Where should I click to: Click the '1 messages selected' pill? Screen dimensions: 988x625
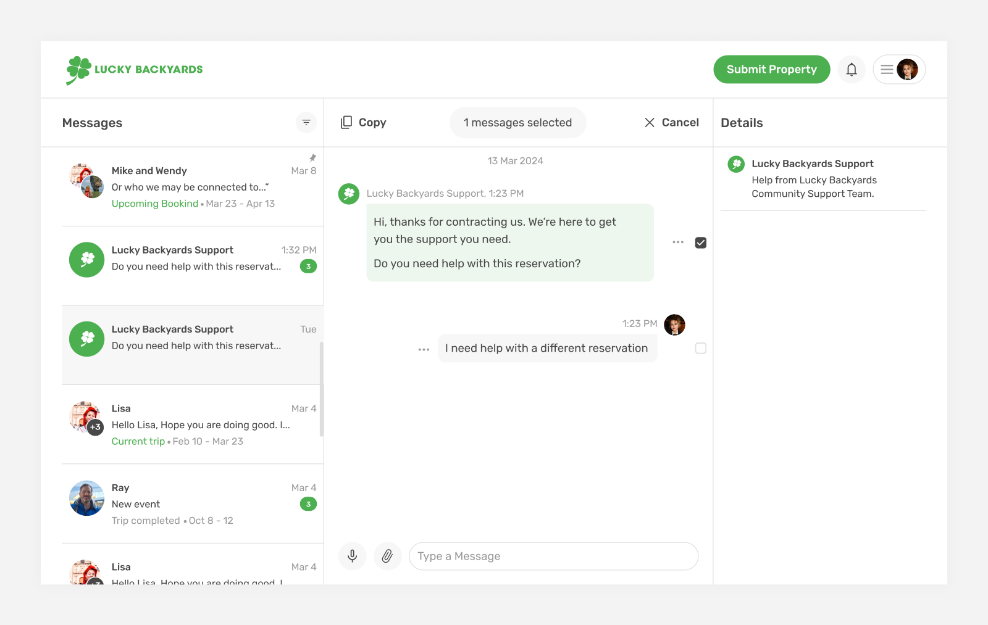[x=517, y=123]
